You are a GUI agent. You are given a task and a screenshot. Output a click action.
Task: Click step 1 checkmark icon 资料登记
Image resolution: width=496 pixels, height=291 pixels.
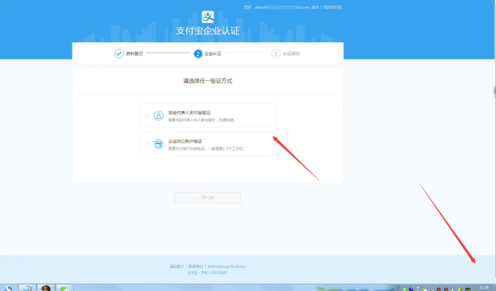tap(119, 54)
